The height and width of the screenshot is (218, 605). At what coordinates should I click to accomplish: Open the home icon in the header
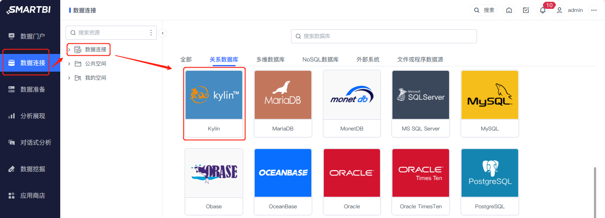[509, 10]
